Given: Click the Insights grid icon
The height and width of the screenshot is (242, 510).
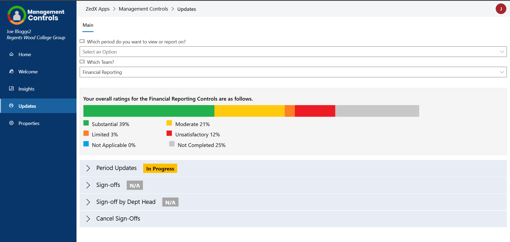Looking at the screenshot, I should click(x=11, y=89).
